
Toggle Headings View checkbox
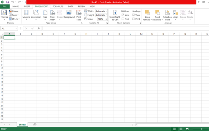(133, 15)
